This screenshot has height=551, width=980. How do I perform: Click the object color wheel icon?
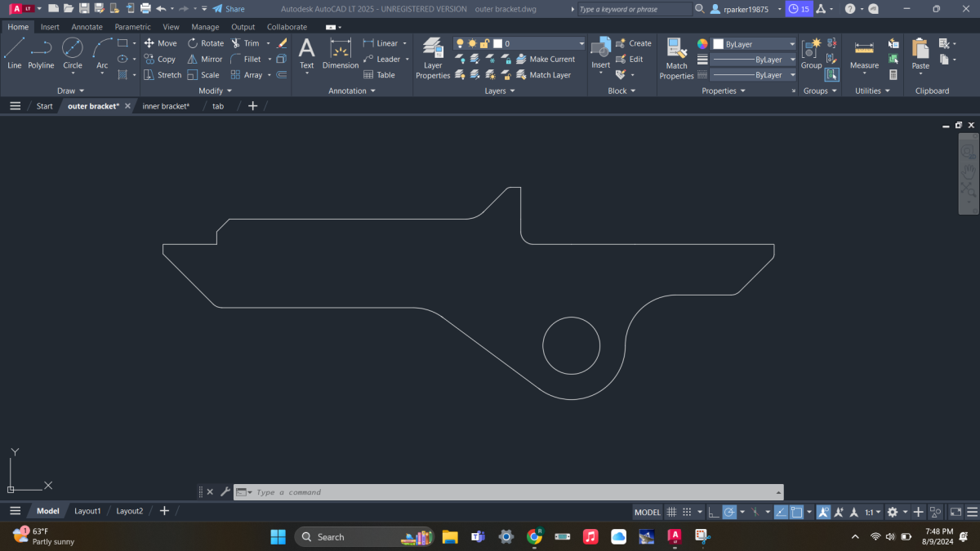click(x=702, y=43)
